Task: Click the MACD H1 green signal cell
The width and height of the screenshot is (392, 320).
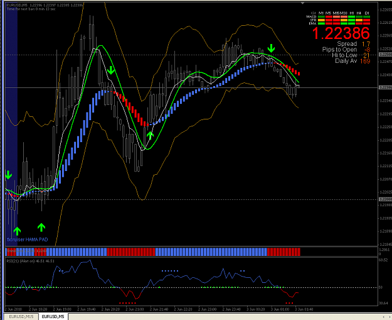Action: (x=351, y=17)
